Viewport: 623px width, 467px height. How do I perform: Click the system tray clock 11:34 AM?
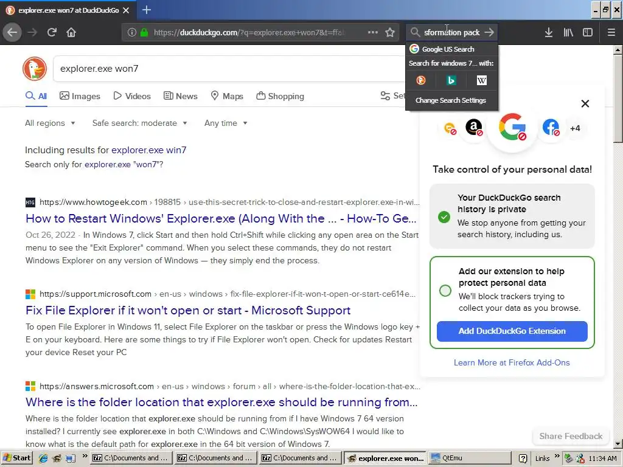[x=602, y=458]
